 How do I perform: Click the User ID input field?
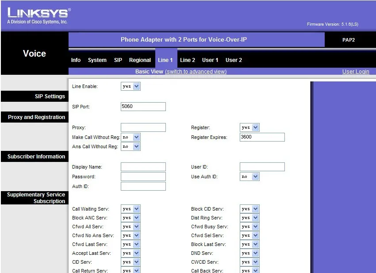[x=262, y=167]
